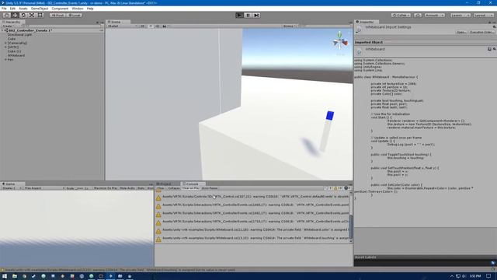Open the Edit menu
This screenshot has width=497, height=280.
[12, 9]
